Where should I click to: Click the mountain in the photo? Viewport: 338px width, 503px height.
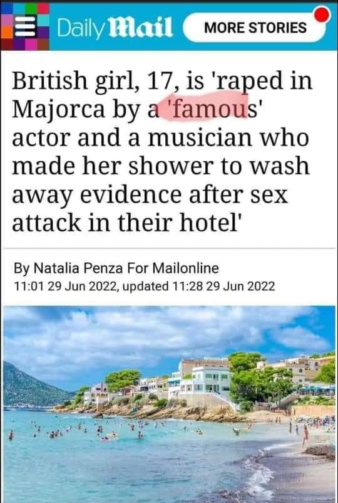click(x=32, y=386)
